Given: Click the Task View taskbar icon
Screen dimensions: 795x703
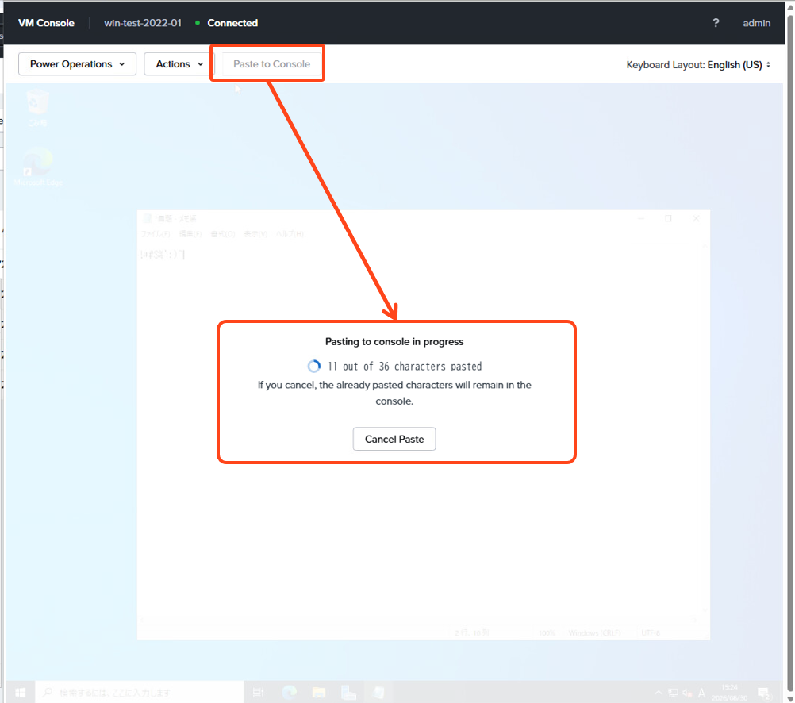Looking at the screenshot, I should point(259,693).
